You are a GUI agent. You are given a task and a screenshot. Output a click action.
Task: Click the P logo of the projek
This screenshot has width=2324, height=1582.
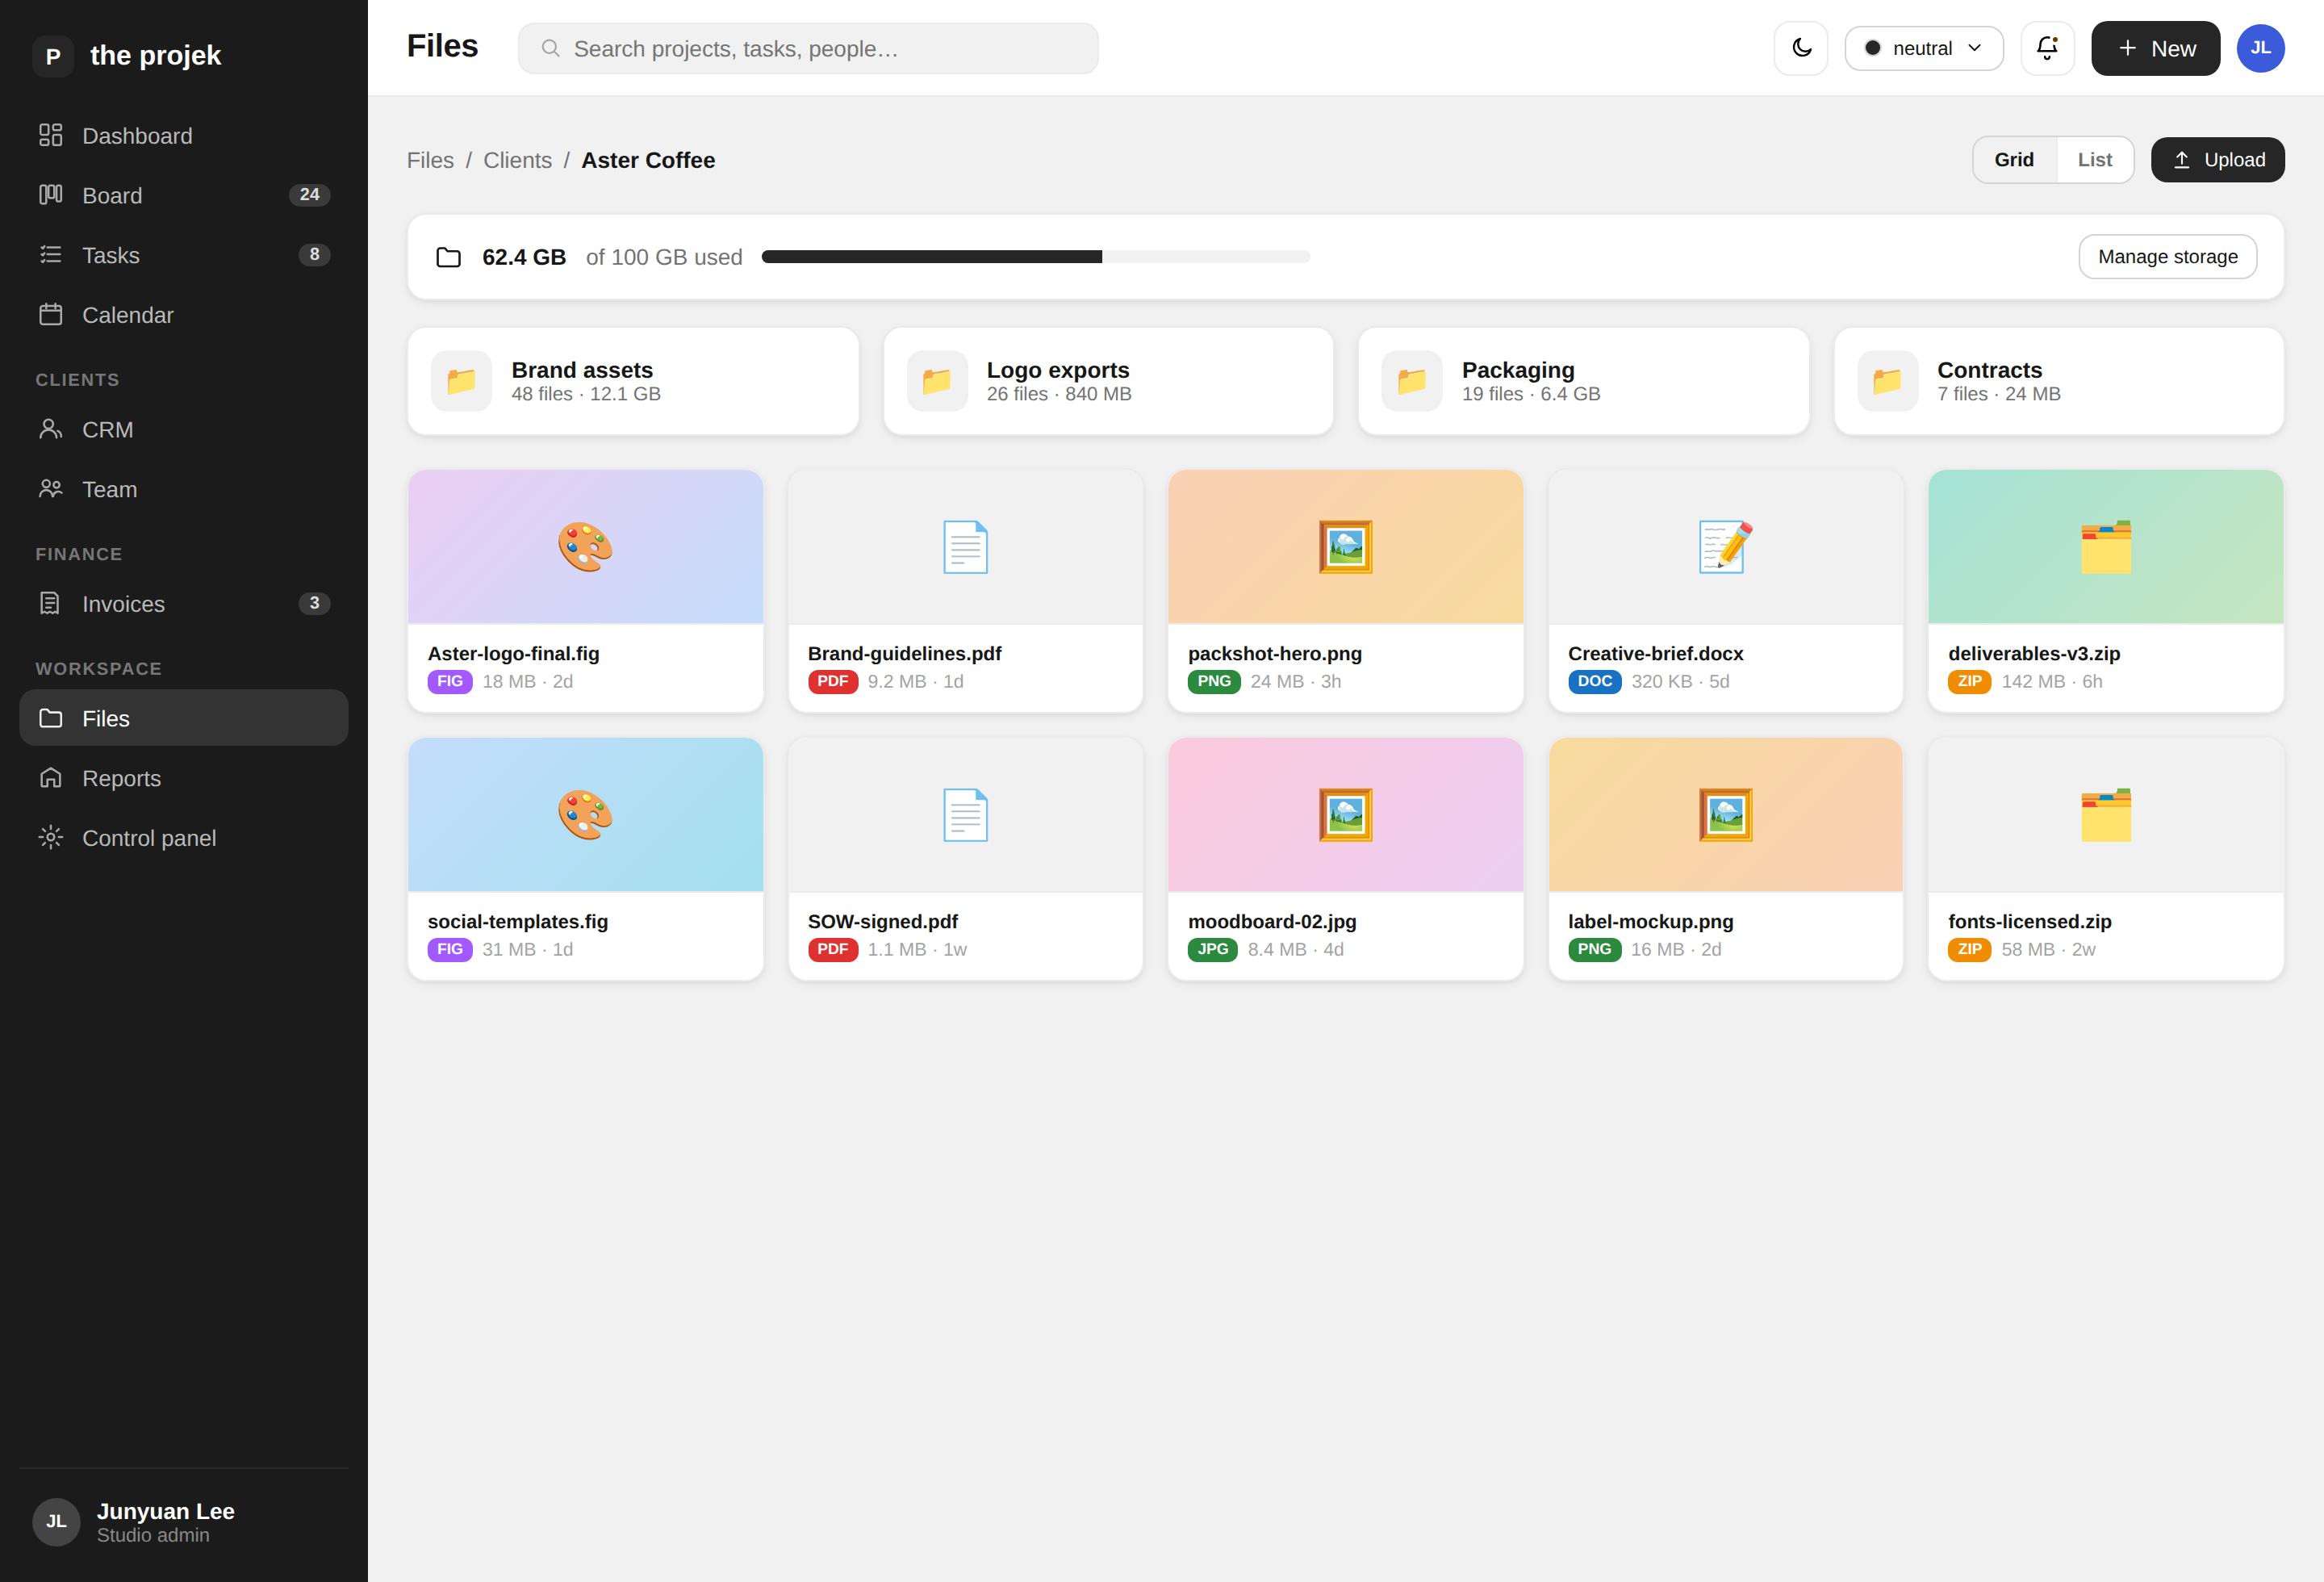(x=53, y=56)
